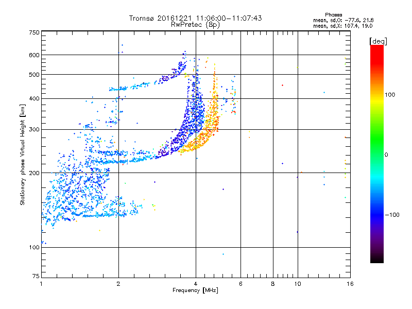The width and height of the screenshot is (412, 309).
Task: Click the isolated red echo point above 8 MHz
Action: 282,85
